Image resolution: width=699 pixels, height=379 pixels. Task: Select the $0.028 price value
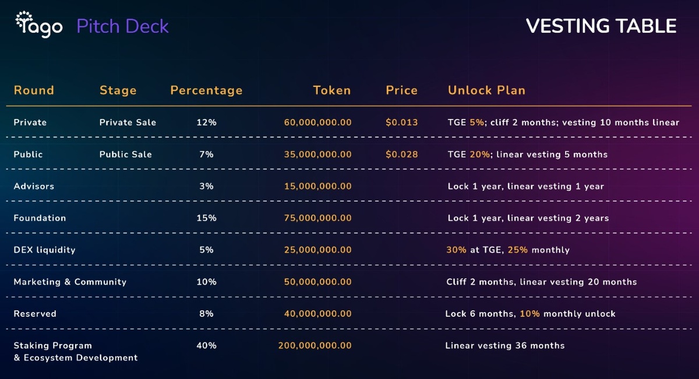(x=401, y=155)
